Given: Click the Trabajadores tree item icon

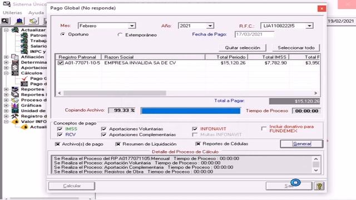Looking at the screenshot, I should coord(24,41).
